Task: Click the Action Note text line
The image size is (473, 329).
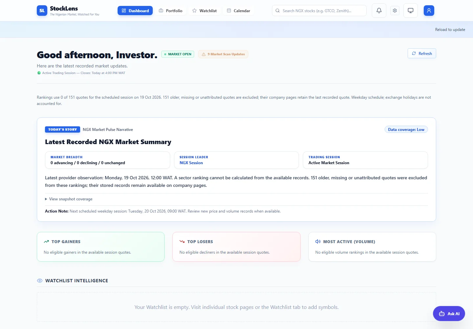Action: [x=163, y=211]
